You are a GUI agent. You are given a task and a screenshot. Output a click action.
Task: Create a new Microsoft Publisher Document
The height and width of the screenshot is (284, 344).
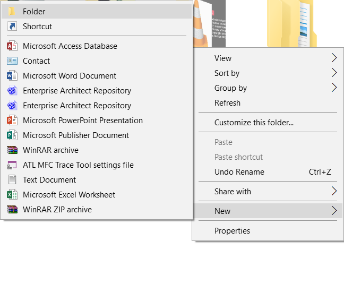[97, 135]
